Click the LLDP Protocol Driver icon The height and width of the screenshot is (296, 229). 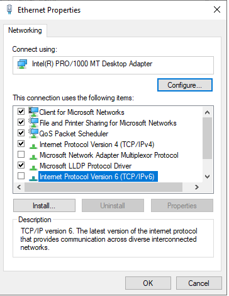[x=33, y=167]
